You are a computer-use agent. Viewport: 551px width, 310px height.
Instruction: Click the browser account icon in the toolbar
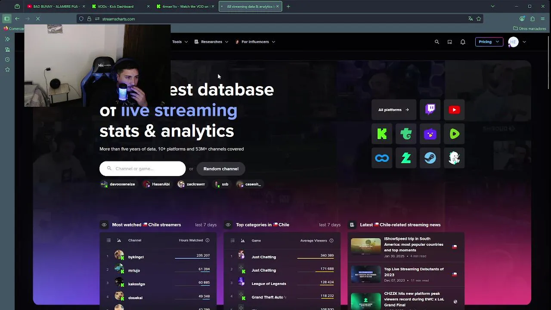pos(522,19)
